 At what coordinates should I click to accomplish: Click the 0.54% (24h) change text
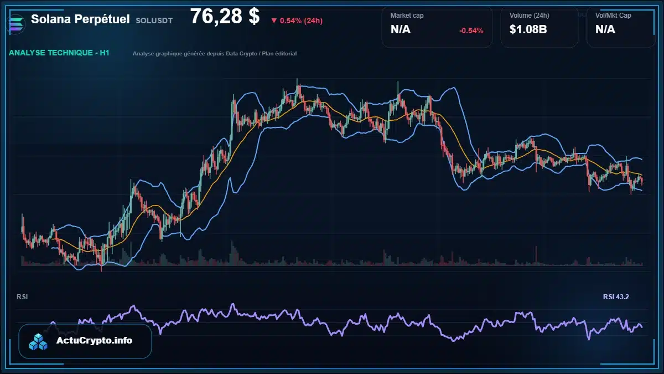[x=301, y=21]
